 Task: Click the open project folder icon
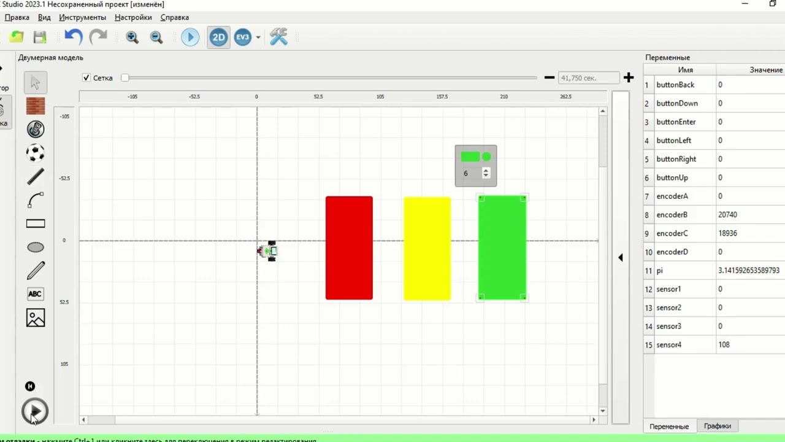click(x=17, y=37)
